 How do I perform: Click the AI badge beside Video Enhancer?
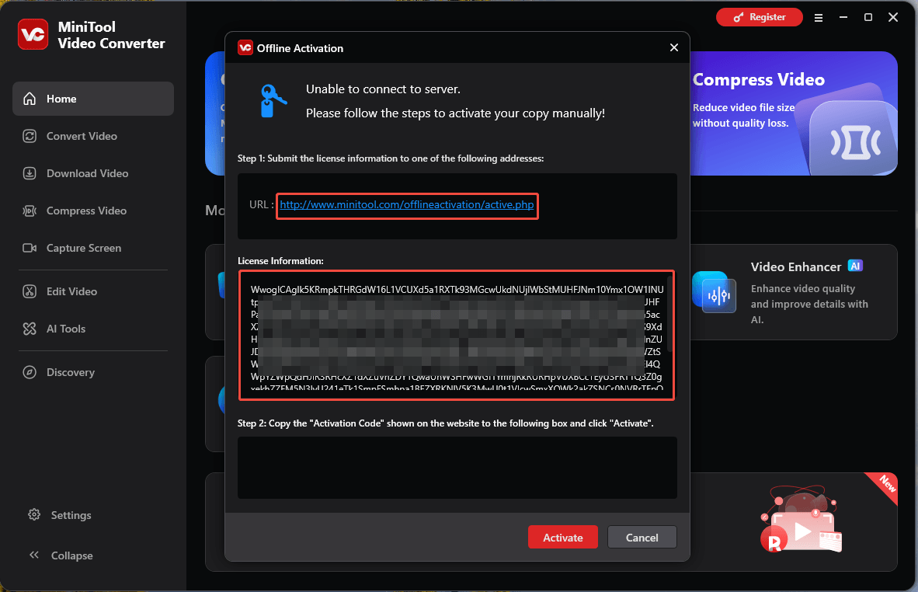pos(855,266)
